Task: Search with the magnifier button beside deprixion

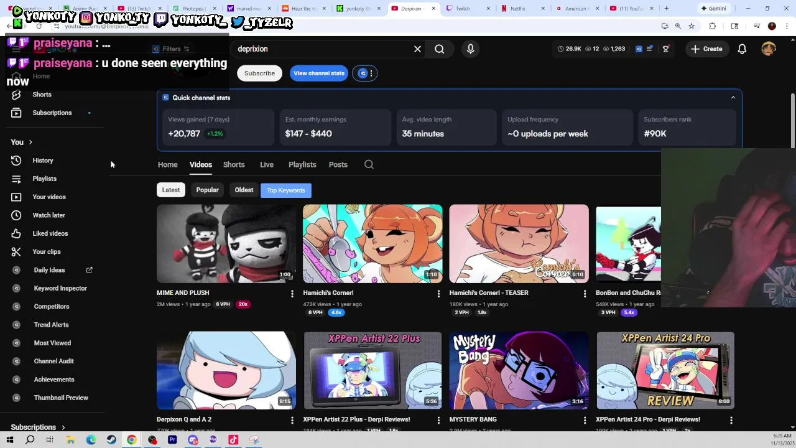Action: 440,49
